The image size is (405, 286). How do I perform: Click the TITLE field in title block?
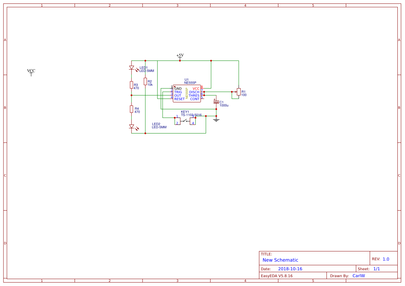click(266, 253)
